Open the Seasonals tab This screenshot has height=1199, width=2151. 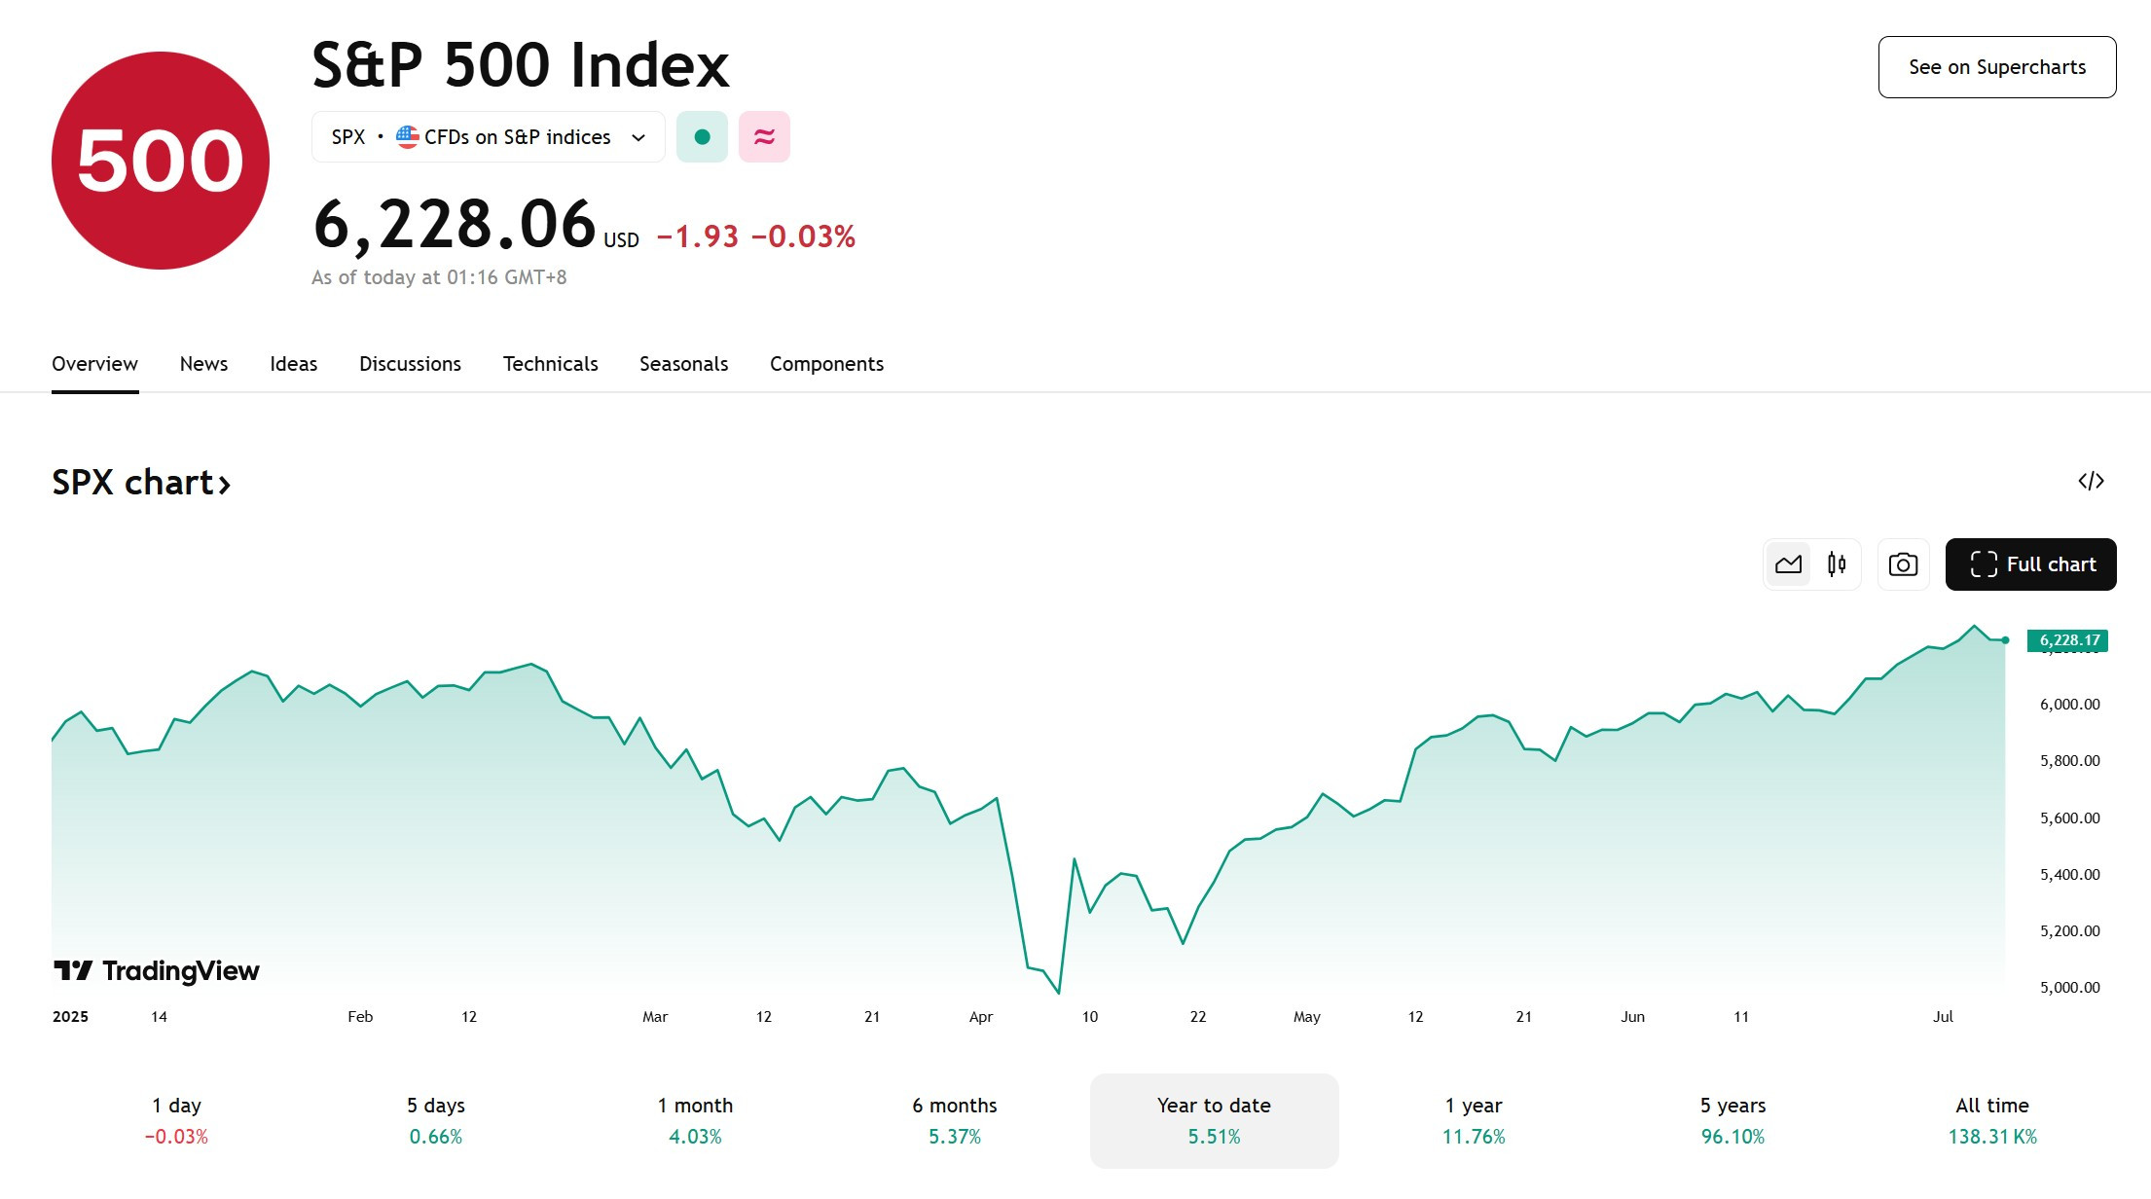(683, 364)
